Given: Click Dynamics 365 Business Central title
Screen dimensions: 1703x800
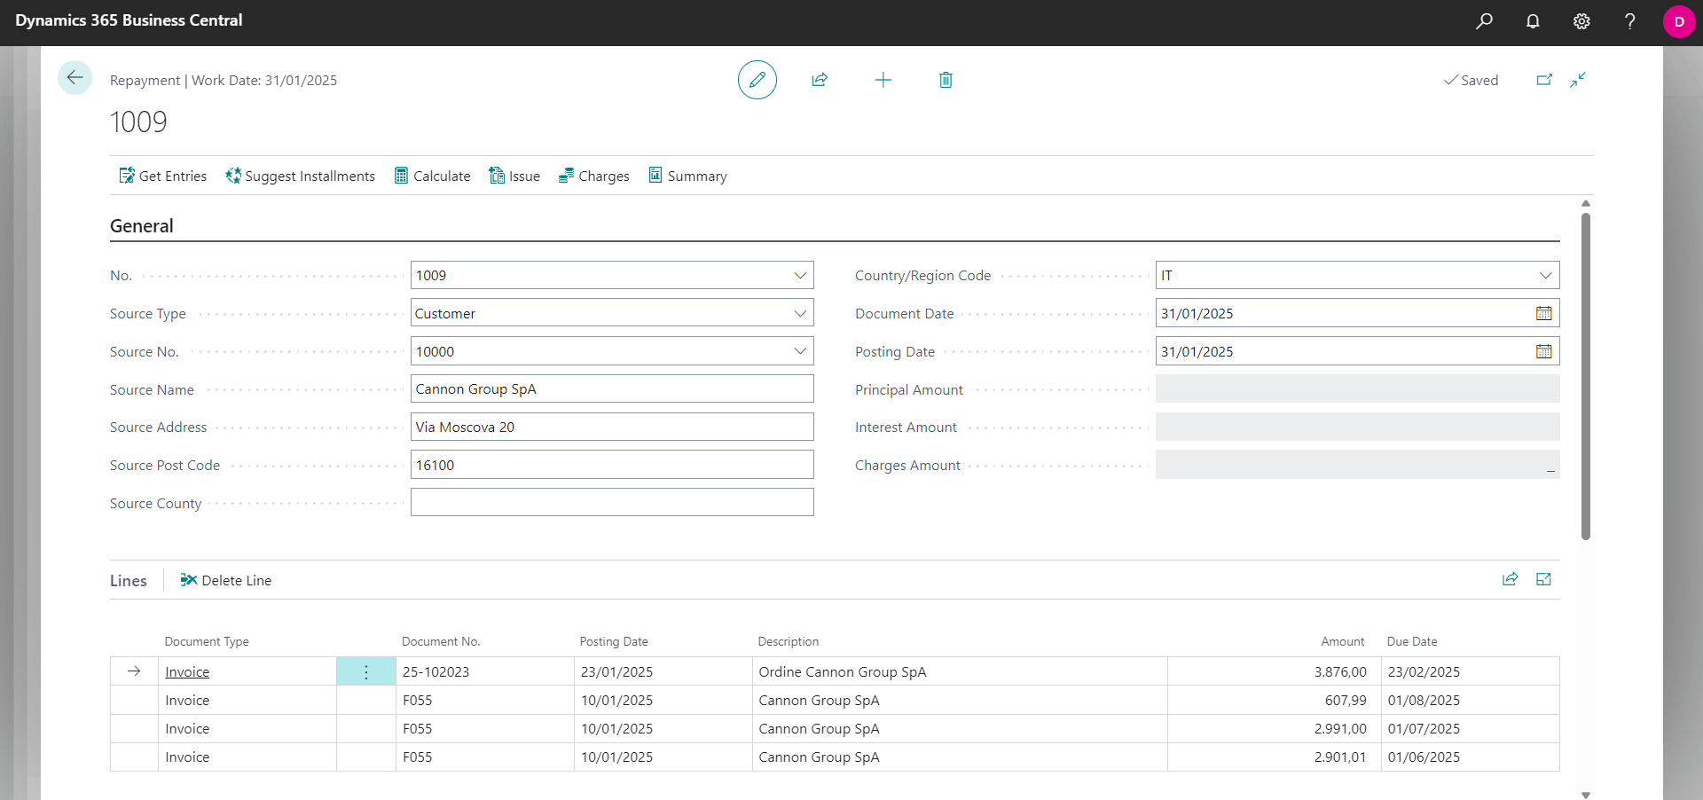Looking at the screenshot, I should [129, 20].
